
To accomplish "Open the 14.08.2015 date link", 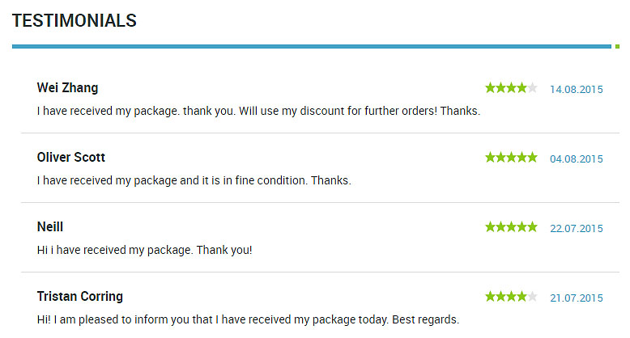I will tap(577, 90).
